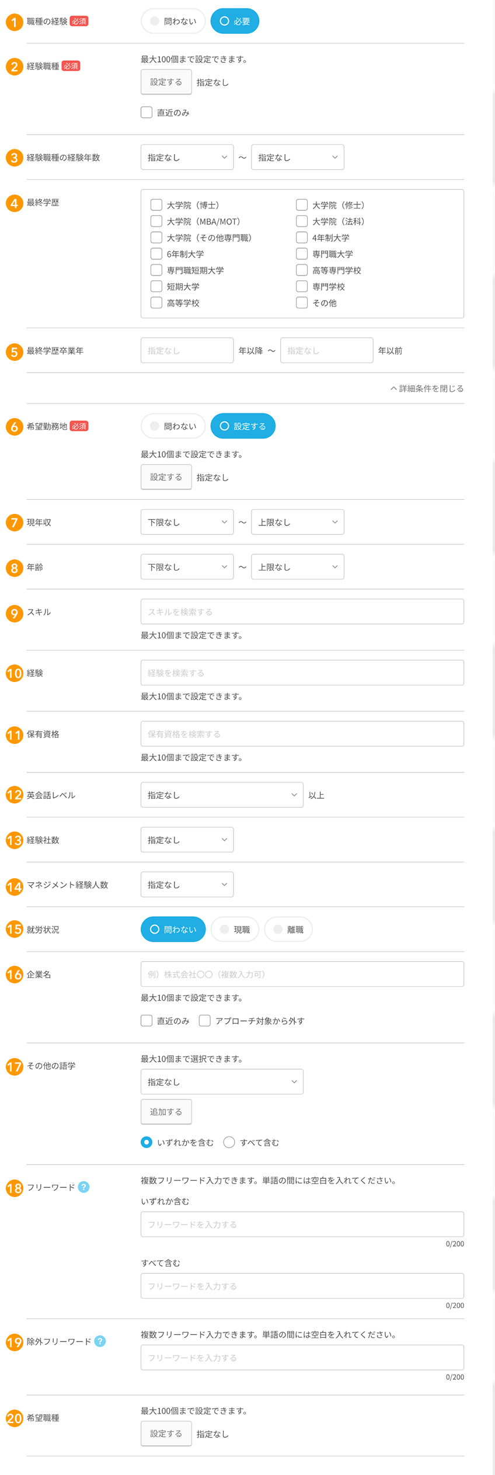
Task: Click 設定する button under 経験職種
Action: (x=166, y=82)
